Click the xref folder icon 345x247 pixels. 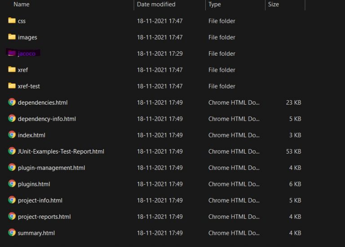point(12,70)
